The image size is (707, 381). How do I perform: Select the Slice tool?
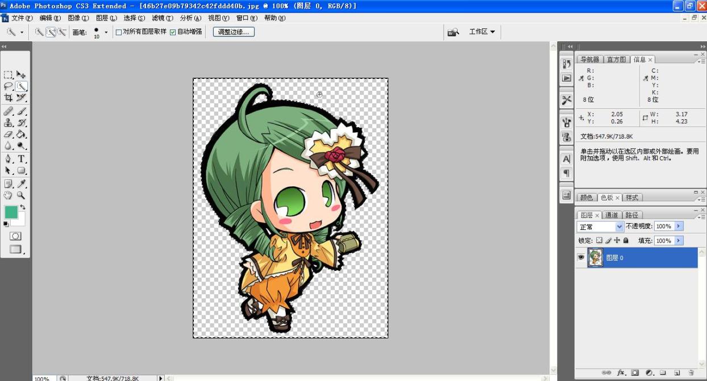click(21, 98)
